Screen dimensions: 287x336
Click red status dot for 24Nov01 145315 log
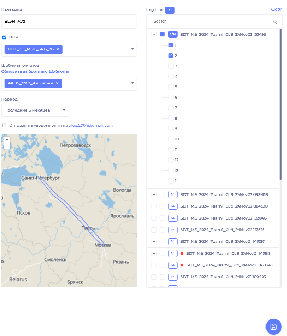click(182, 253)
